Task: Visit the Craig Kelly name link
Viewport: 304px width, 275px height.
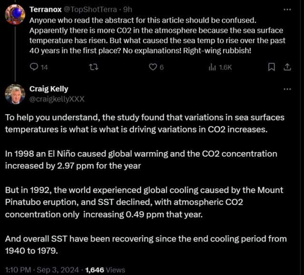Action: pos(49,89)
